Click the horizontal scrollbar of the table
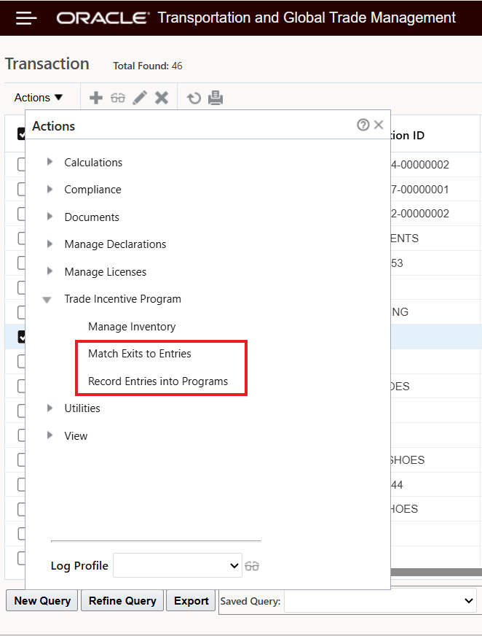 click(x=436, y=572)
